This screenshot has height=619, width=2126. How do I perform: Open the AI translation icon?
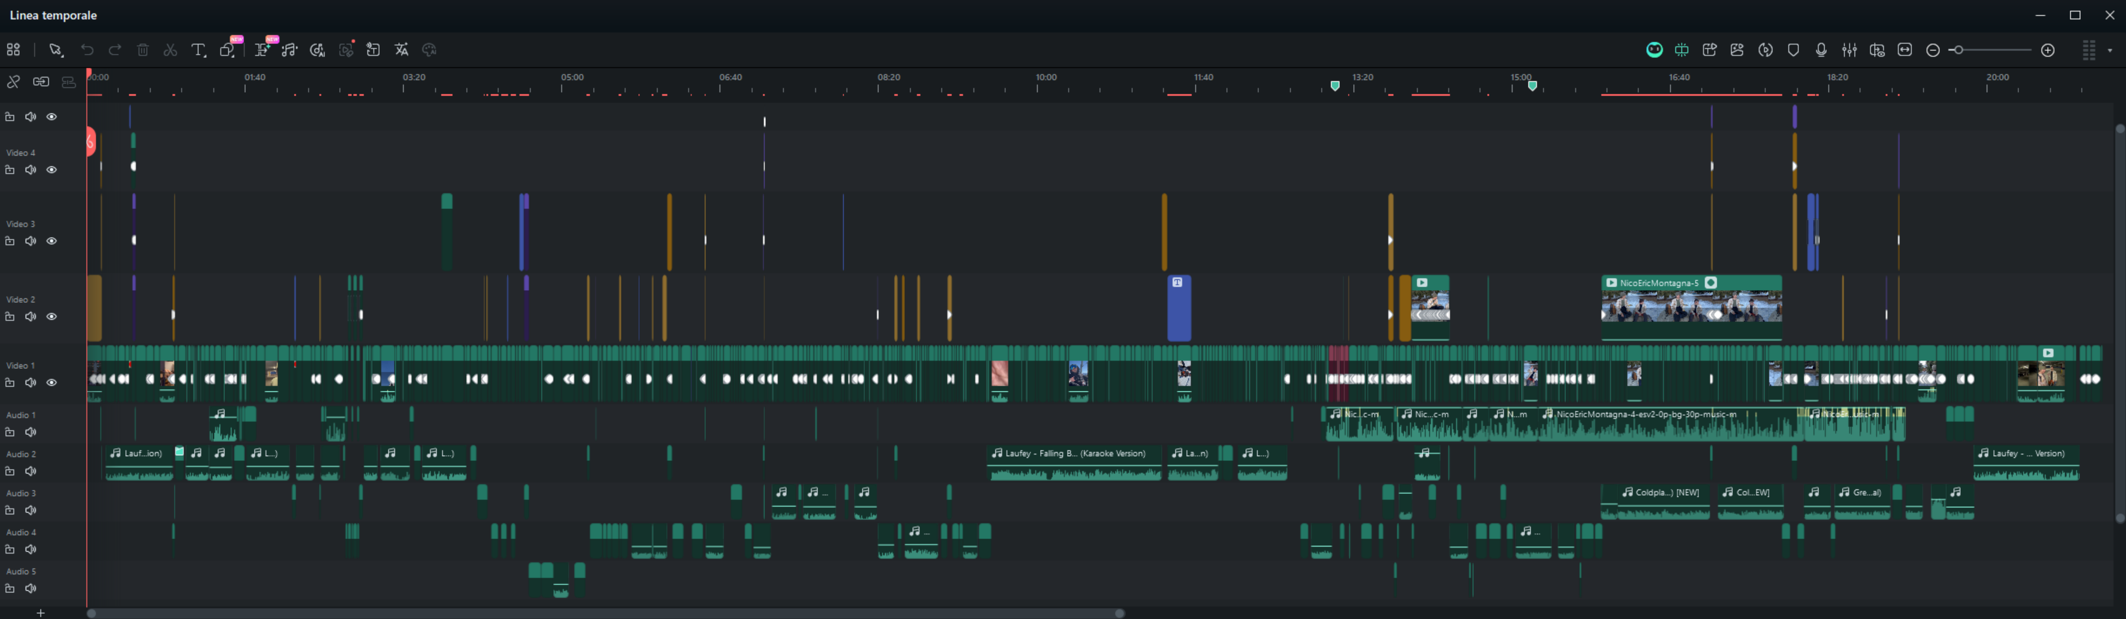pos(402,50)
